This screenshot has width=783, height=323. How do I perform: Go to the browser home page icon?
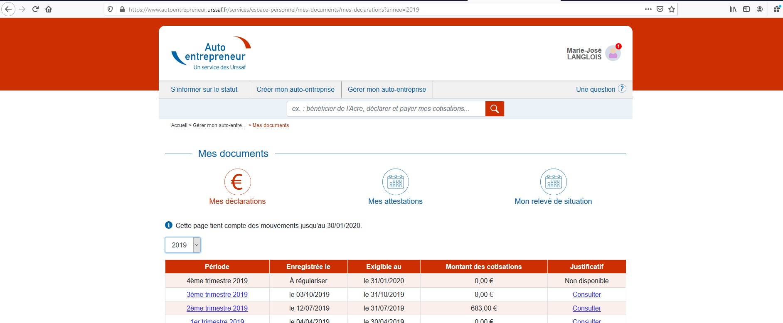click(49, 9)
